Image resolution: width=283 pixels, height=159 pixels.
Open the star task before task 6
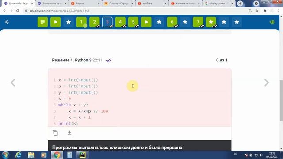(159, 22)
